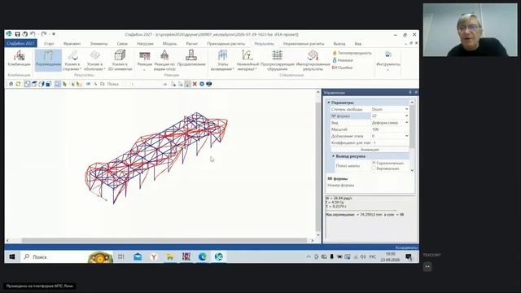This screenshot has width=521, height=293.
Task: Switch to the Элементы ribbon tab
Action: [99, 43]
